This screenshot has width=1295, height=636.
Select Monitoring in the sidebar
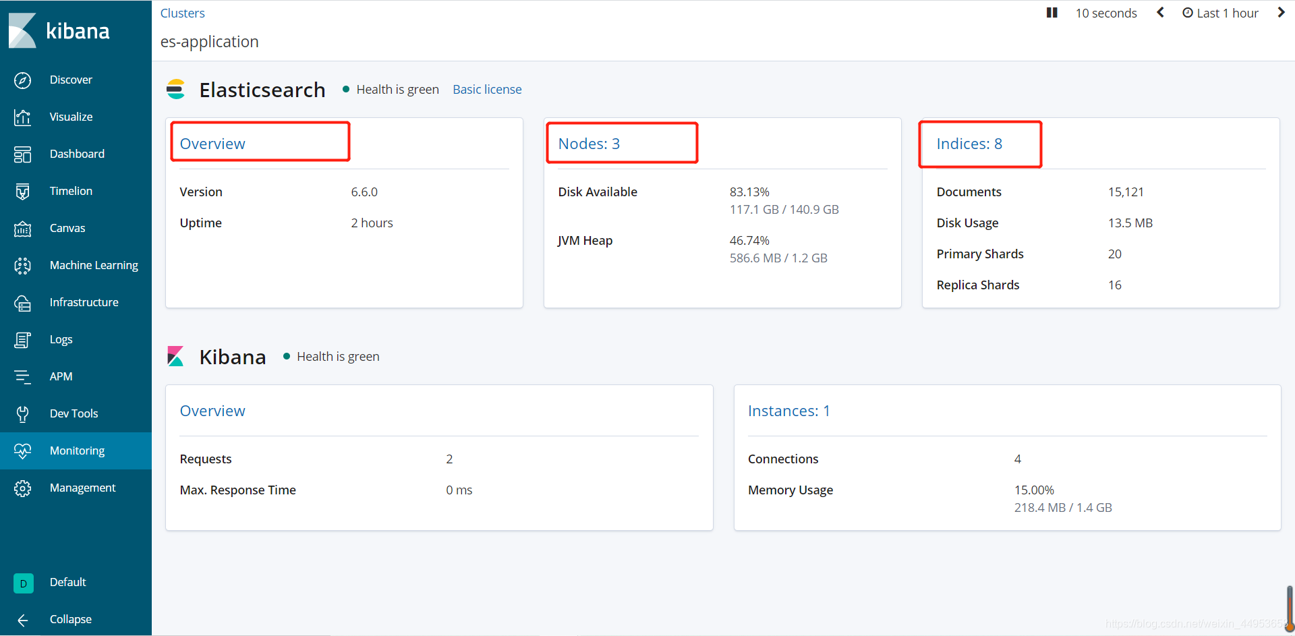[x=77, y=451]
